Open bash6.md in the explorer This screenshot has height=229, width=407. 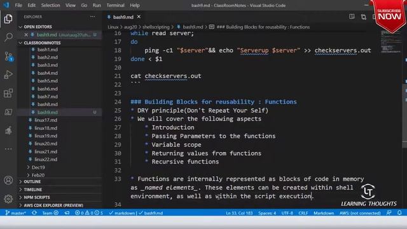48,88
